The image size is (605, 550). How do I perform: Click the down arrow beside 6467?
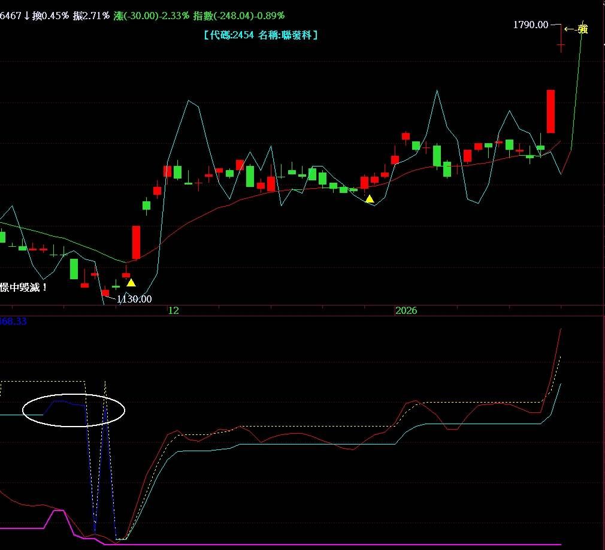(27, 16)
